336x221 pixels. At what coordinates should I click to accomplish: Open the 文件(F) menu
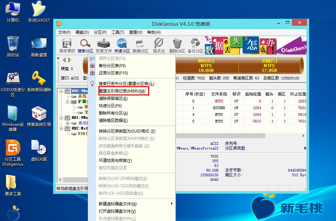click(64, 32)
